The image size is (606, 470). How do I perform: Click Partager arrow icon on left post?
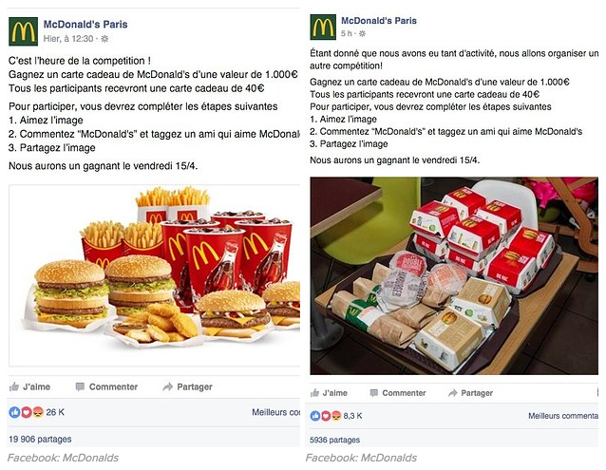point(168,386)
